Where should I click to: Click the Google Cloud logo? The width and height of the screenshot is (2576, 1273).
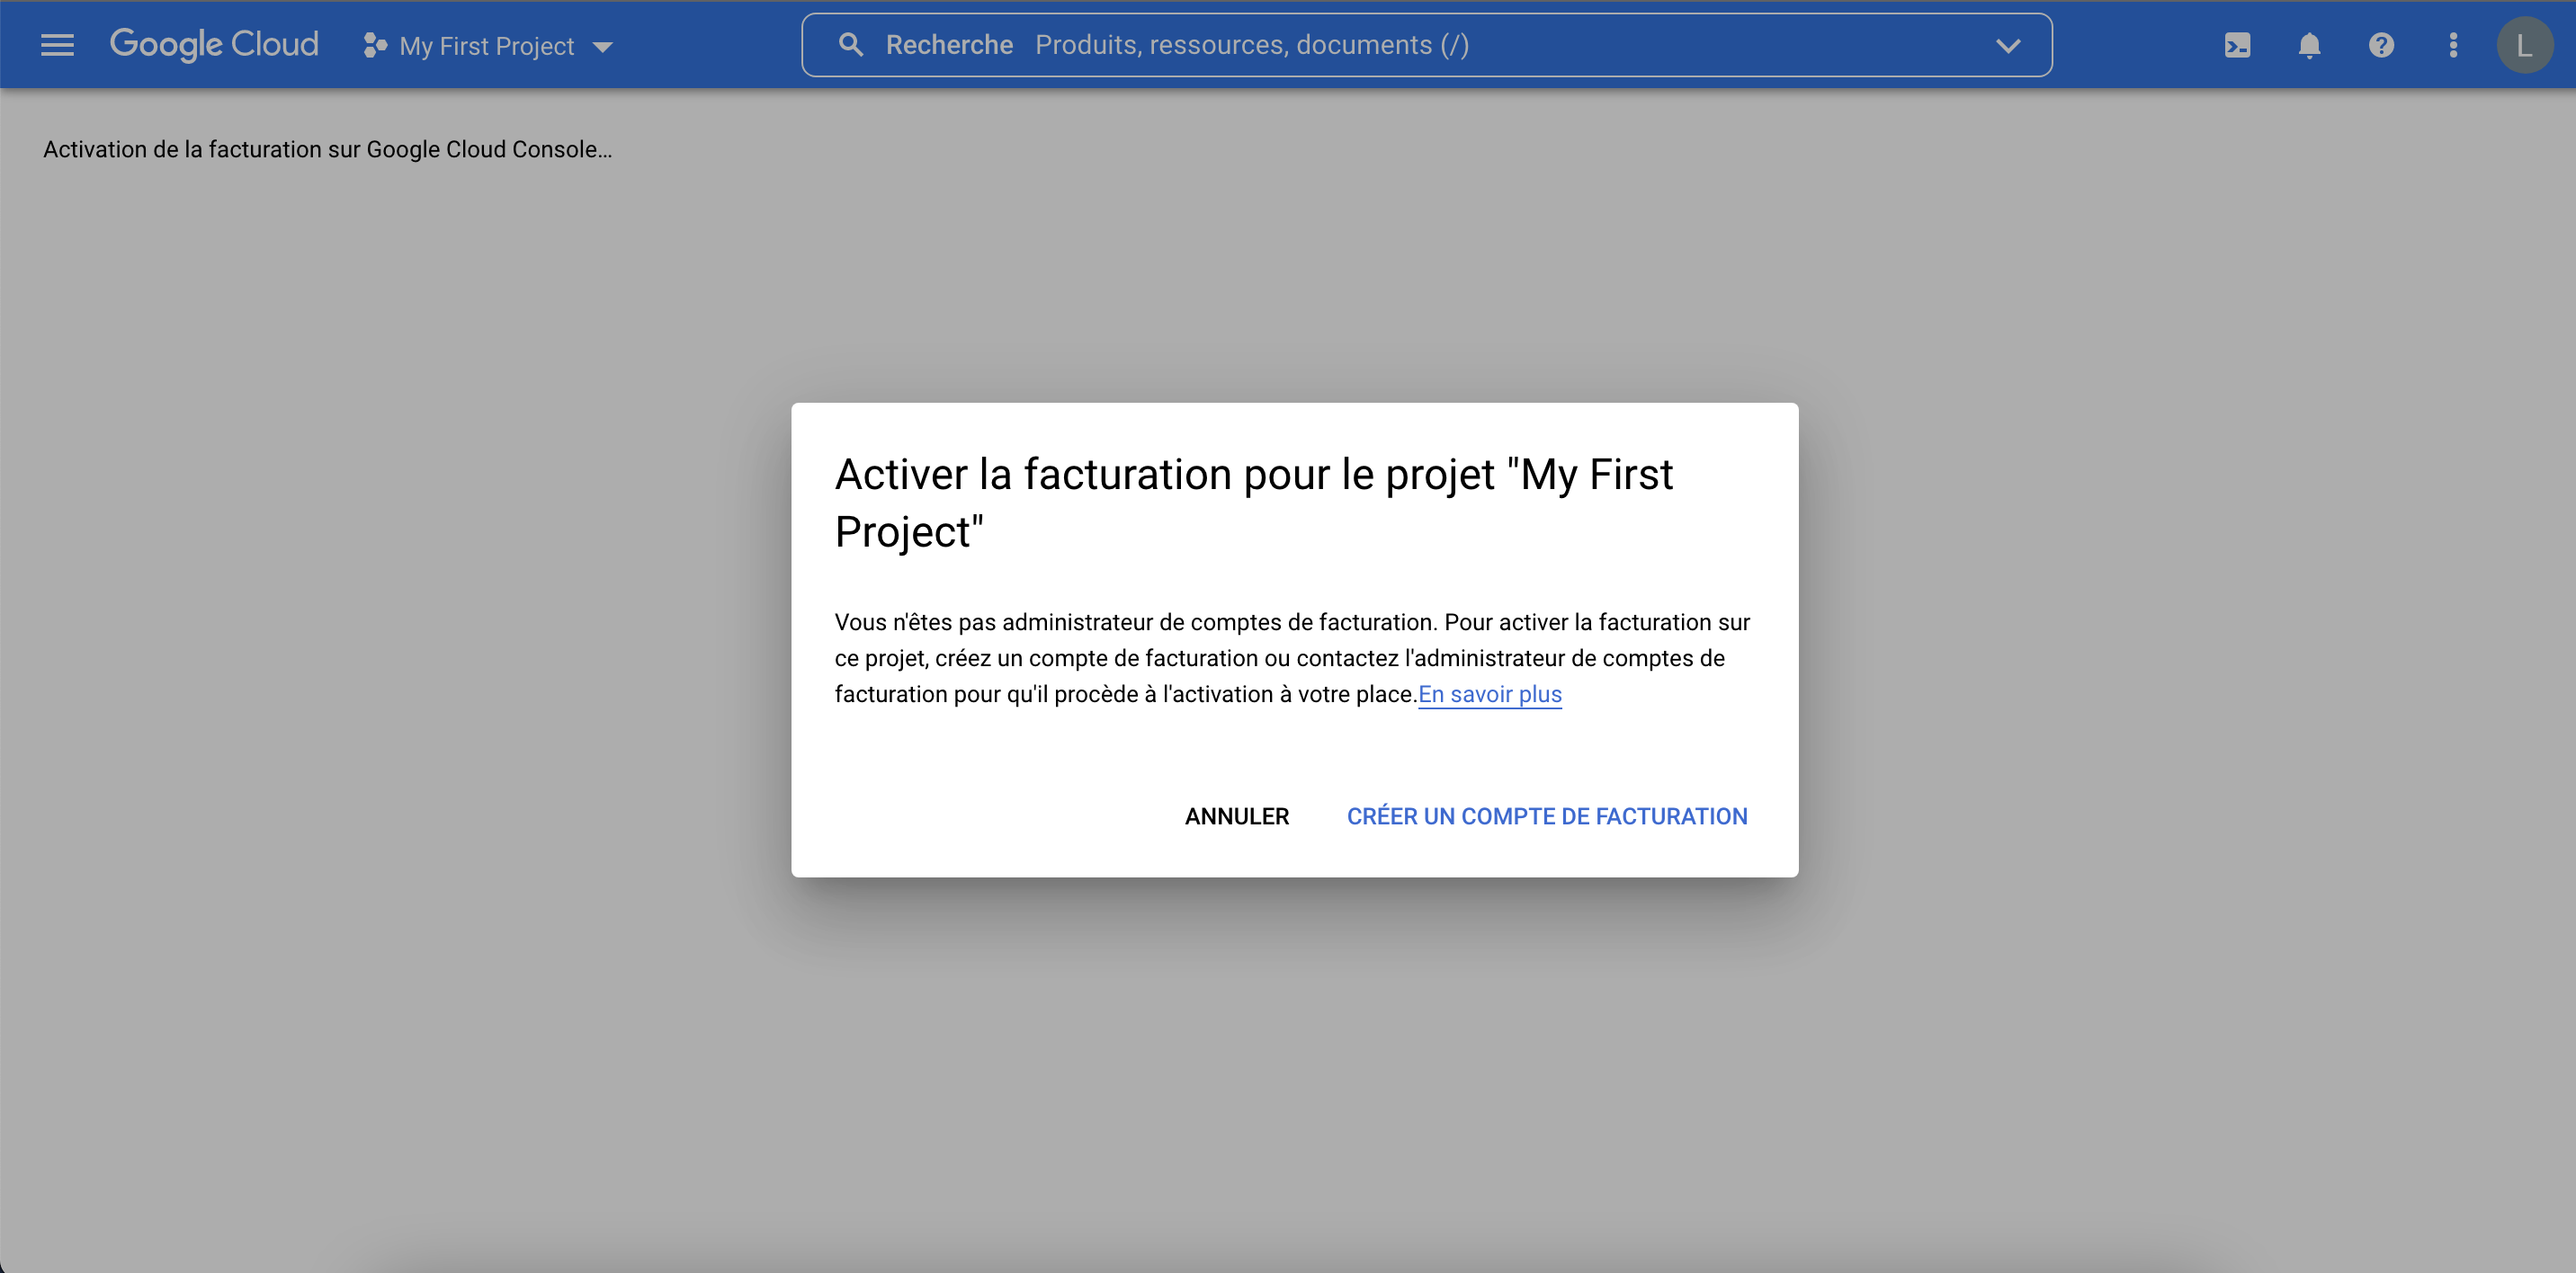pyautogui.click(x=214, y=45)
